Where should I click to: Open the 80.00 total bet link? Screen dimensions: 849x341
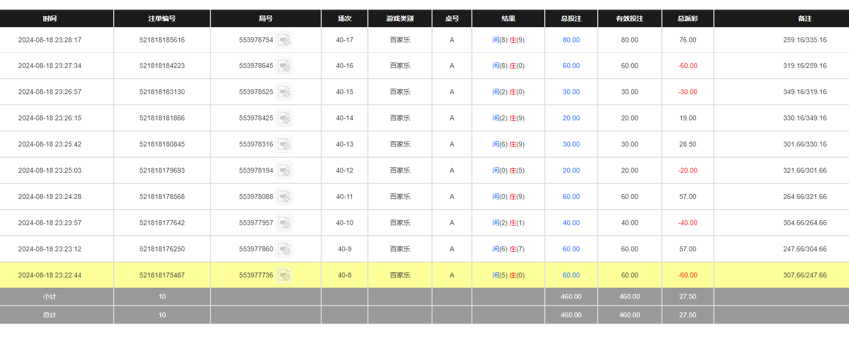(x=571, y=40)
